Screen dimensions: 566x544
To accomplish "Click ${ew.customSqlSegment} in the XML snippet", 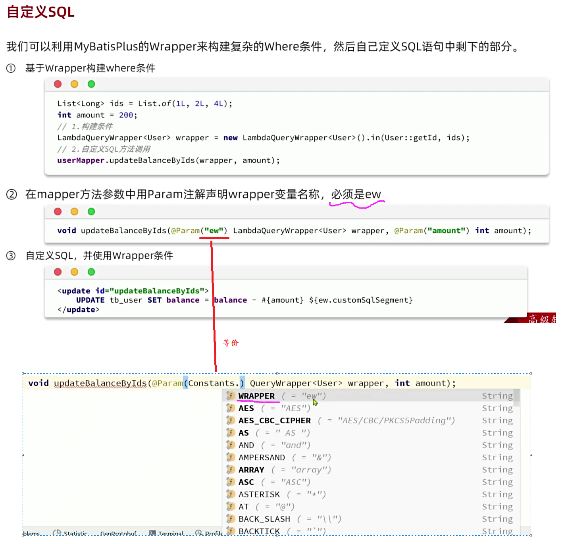I will 361,300.
